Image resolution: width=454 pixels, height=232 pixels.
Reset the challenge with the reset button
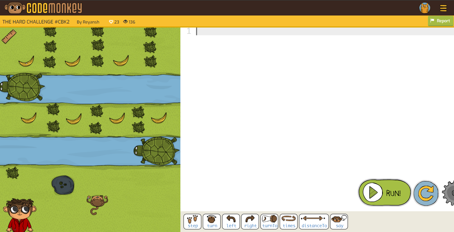(x=426, y=193)
